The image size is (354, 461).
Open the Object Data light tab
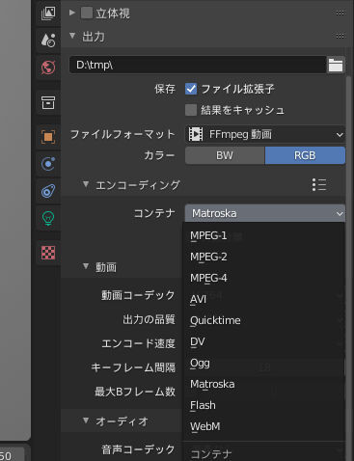pos(48,218)
